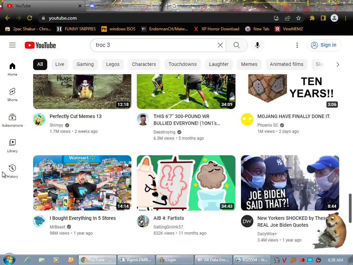This screenshot has height=265, width=353.
Task: Select the Memes filter chip
Action: pos(249,65)
